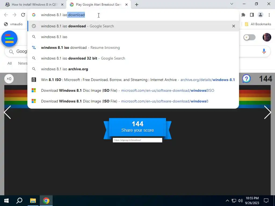Open the side panel icon in toolbar
275x206 pixels.
252,15
